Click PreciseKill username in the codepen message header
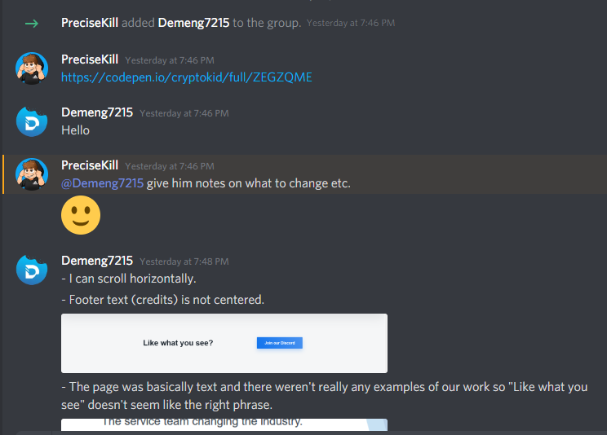This screenshot has height=435, width=607. [90, 59]
